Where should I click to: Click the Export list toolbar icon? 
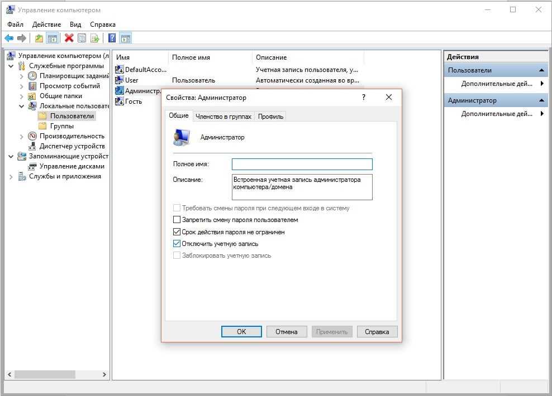point(95,38)
